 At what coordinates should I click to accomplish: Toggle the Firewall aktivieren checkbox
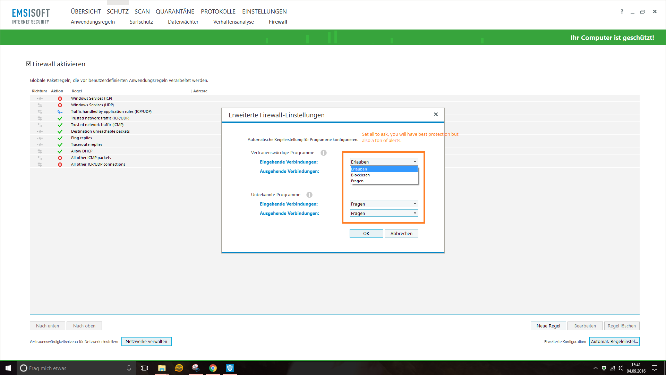coord(29,64)
